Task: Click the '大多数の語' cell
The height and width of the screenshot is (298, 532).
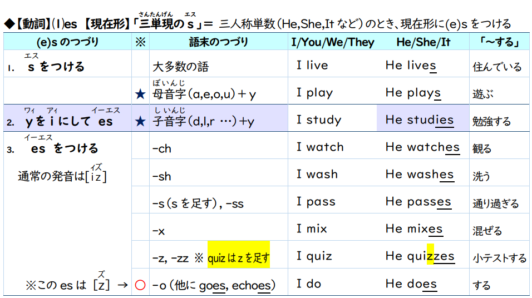Action: pos(181,67)
